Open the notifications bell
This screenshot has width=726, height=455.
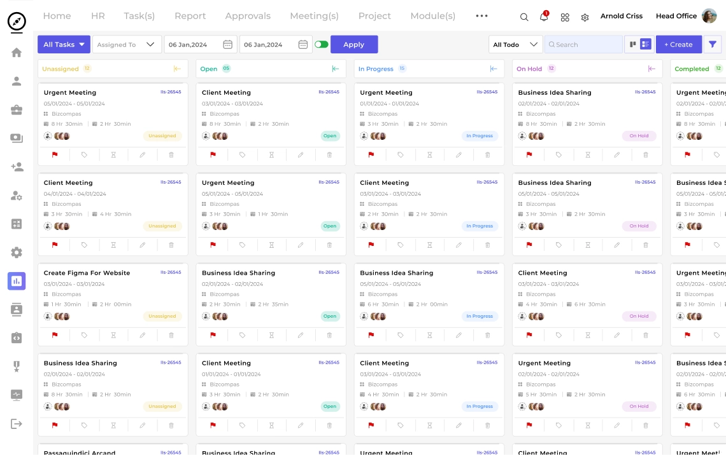pyautogui.click(x=544, y=17)
